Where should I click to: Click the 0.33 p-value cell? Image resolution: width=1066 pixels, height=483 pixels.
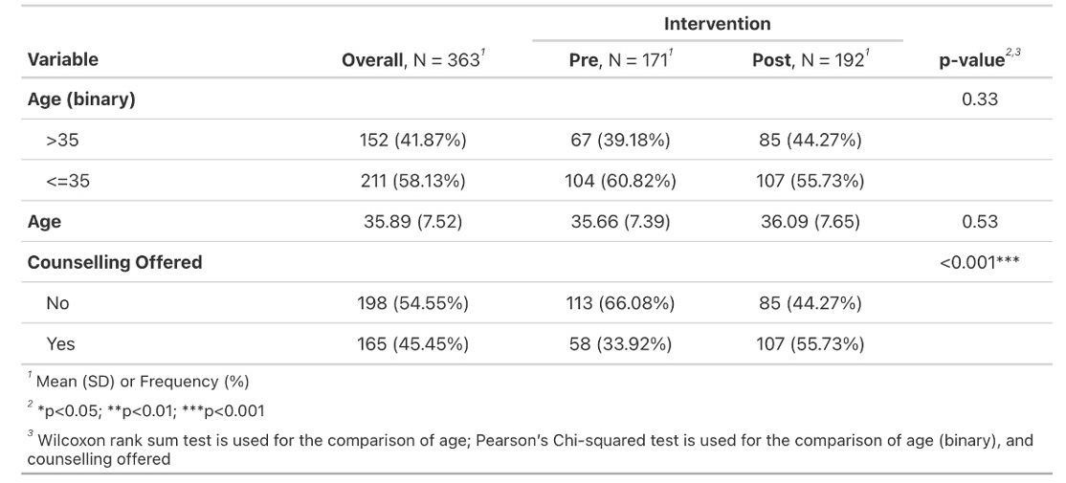tap(979, 99)
